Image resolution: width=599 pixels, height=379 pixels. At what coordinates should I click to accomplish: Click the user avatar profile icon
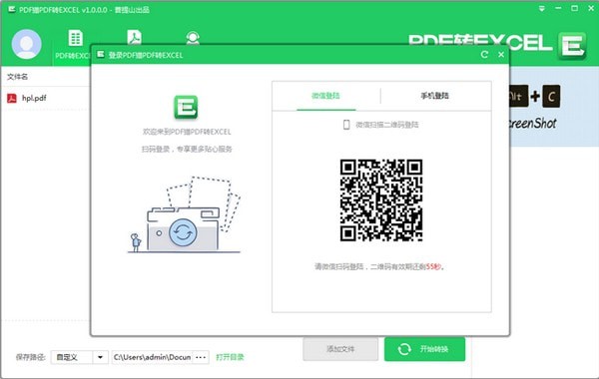click(26, 44)
